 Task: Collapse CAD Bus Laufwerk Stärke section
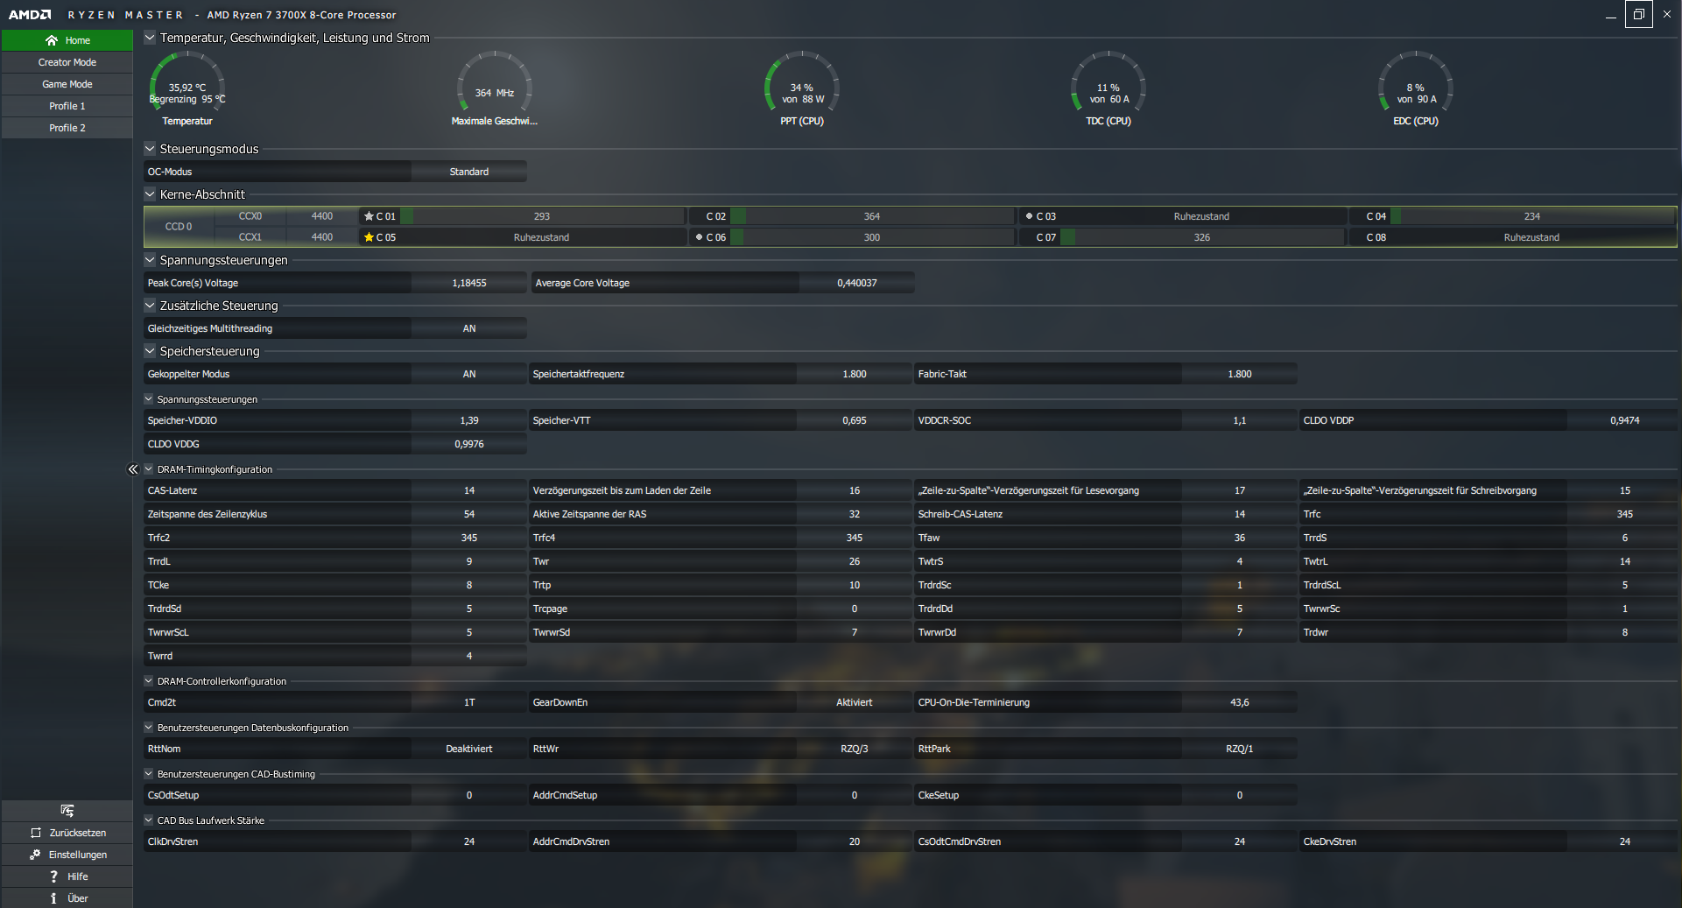tap(149, 820)
